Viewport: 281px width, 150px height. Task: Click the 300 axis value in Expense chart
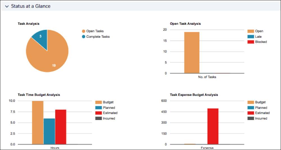tap(164, 123)
